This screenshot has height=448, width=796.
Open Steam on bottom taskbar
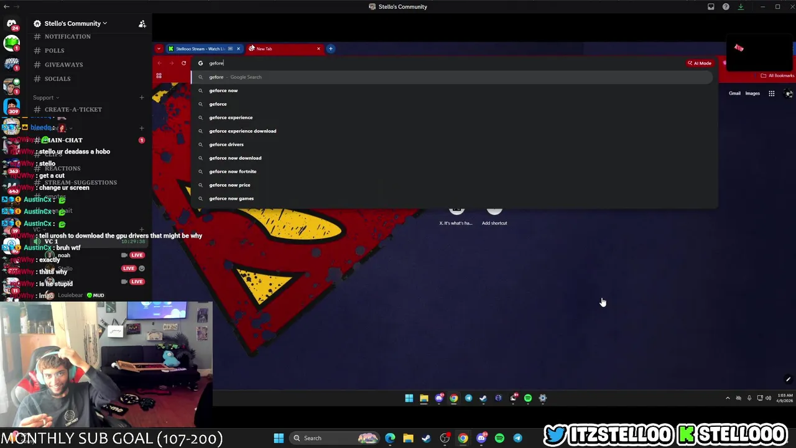pos(426,438)
